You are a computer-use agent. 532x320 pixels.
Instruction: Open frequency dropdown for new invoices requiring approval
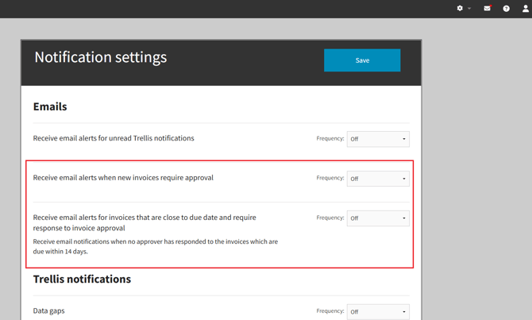[x=378, y=179]
